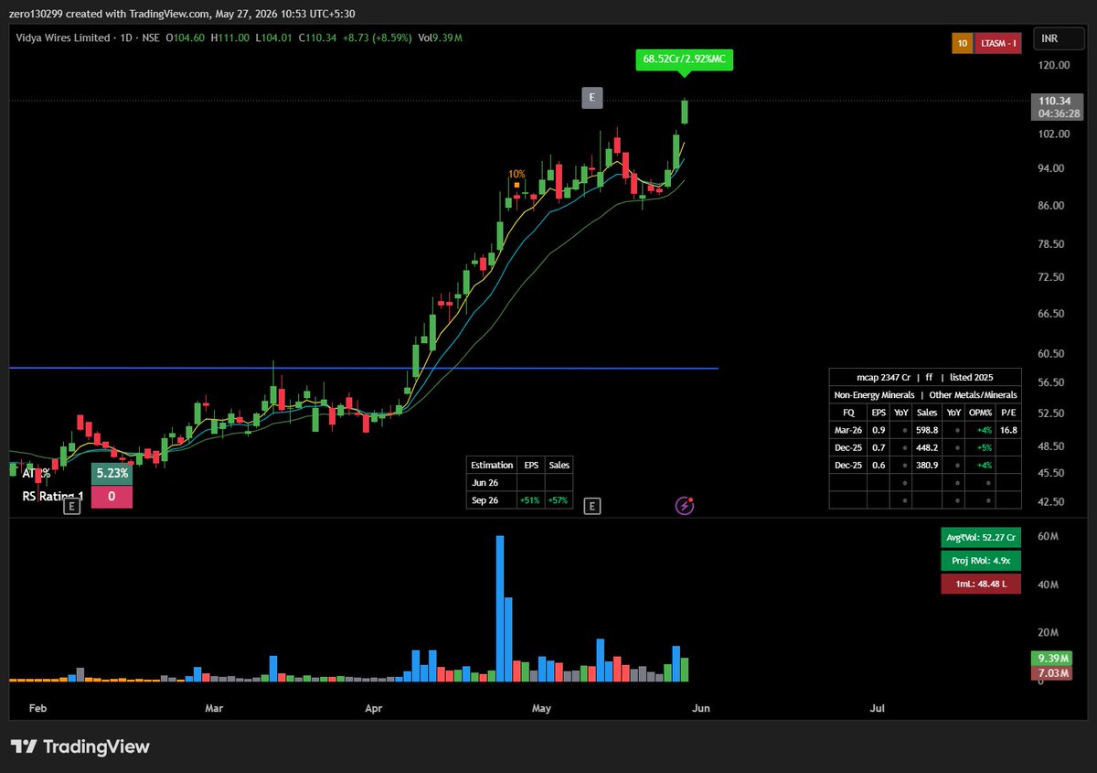Click the Other Metals/Minerals industry cell
This screenshot has height=773, width=1097.
973,395
